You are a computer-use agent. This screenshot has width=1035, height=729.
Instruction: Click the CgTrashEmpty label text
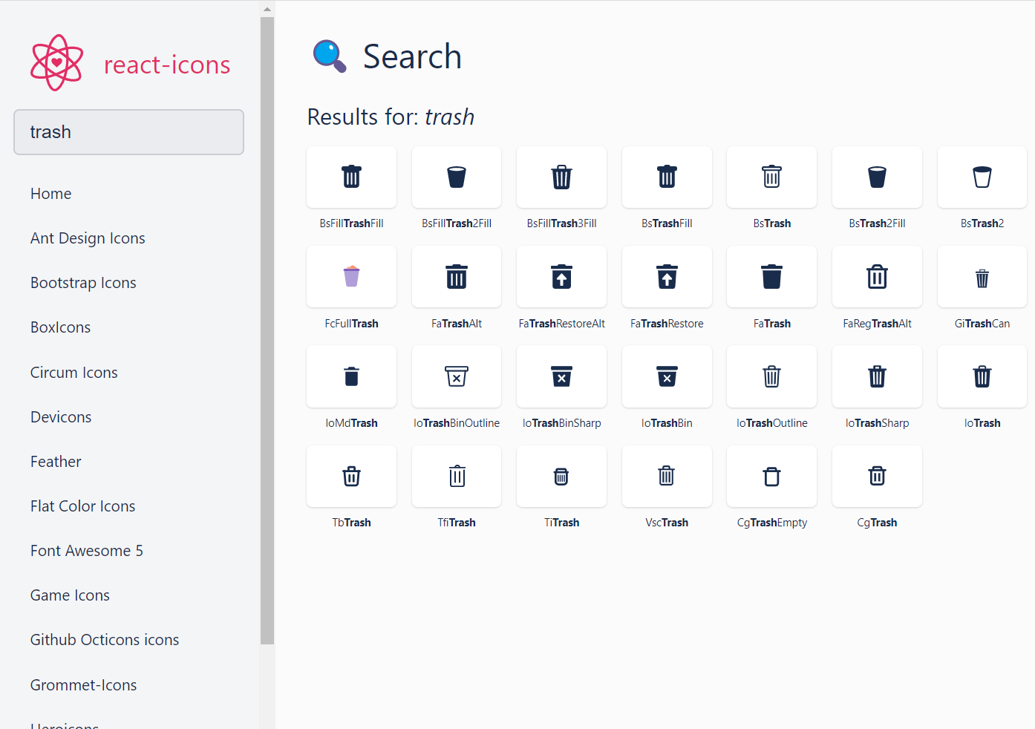(772, 523)
